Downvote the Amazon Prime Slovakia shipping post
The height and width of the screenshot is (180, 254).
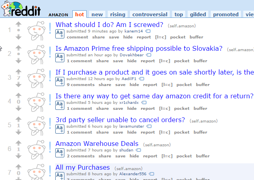pyautogui.click(x=18, y=61)
